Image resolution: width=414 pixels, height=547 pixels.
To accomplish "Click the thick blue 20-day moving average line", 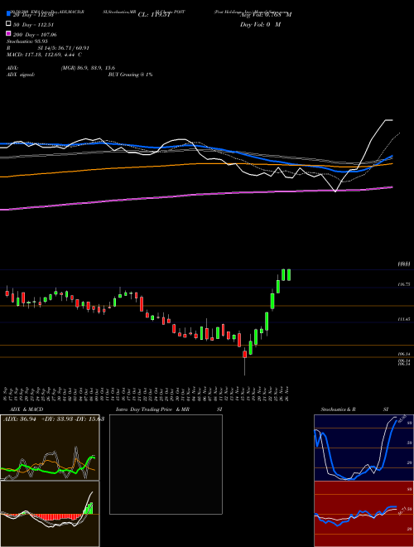I will click(x=197, y=146).
